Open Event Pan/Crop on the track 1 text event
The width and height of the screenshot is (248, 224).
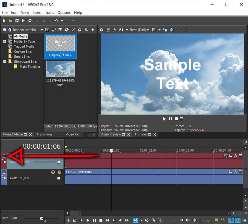pos(231,156)
